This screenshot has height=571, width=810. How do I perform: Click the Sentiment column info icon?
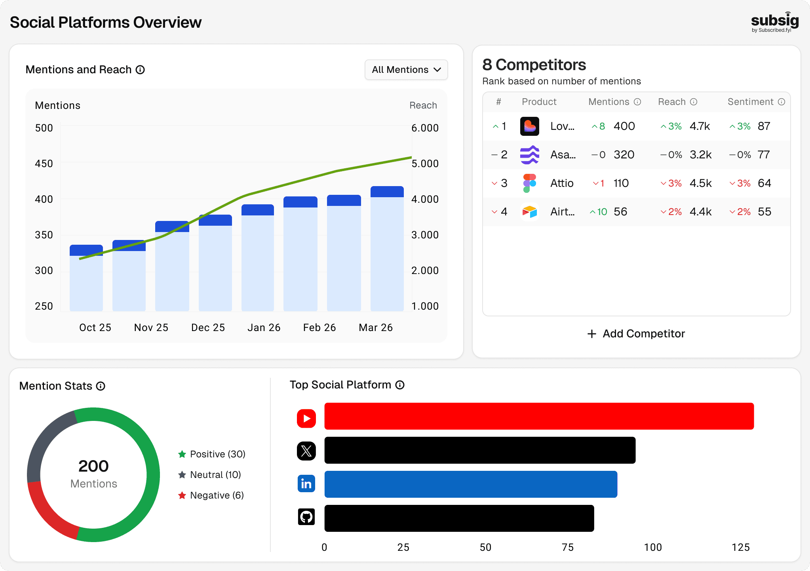(x=781, y=102)
